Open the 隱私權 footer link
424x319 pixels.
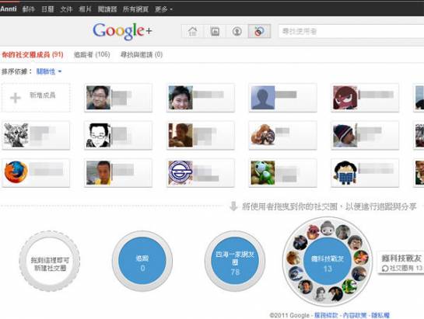(x=380, y=315)
